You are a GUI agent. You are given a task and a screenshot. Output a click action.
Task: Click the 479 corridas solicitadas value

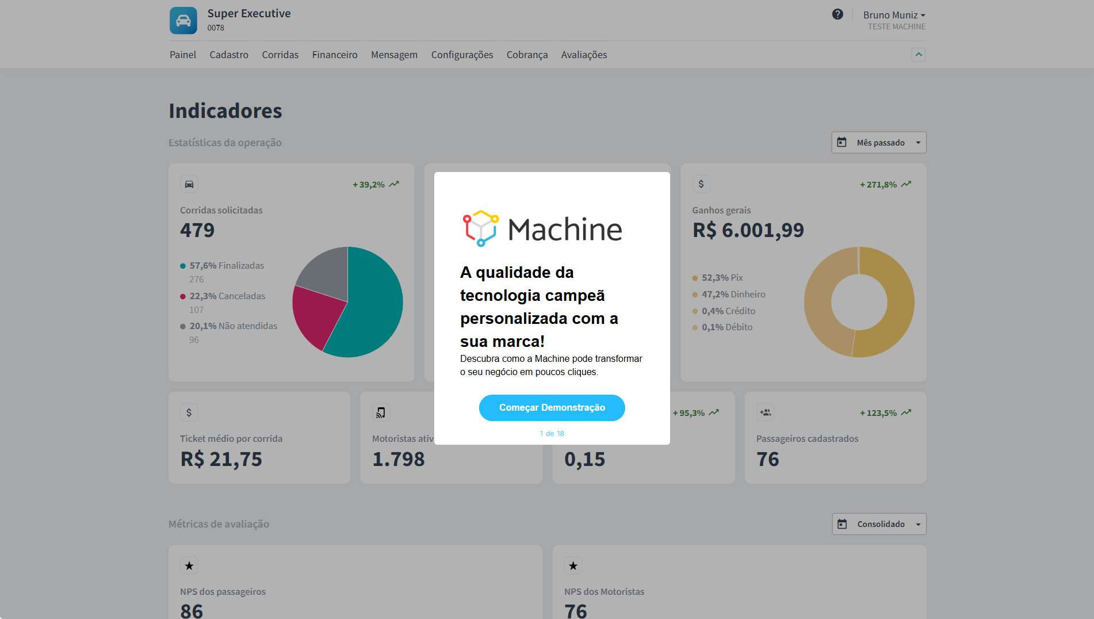pyautogui.click(x=197, y=230)
